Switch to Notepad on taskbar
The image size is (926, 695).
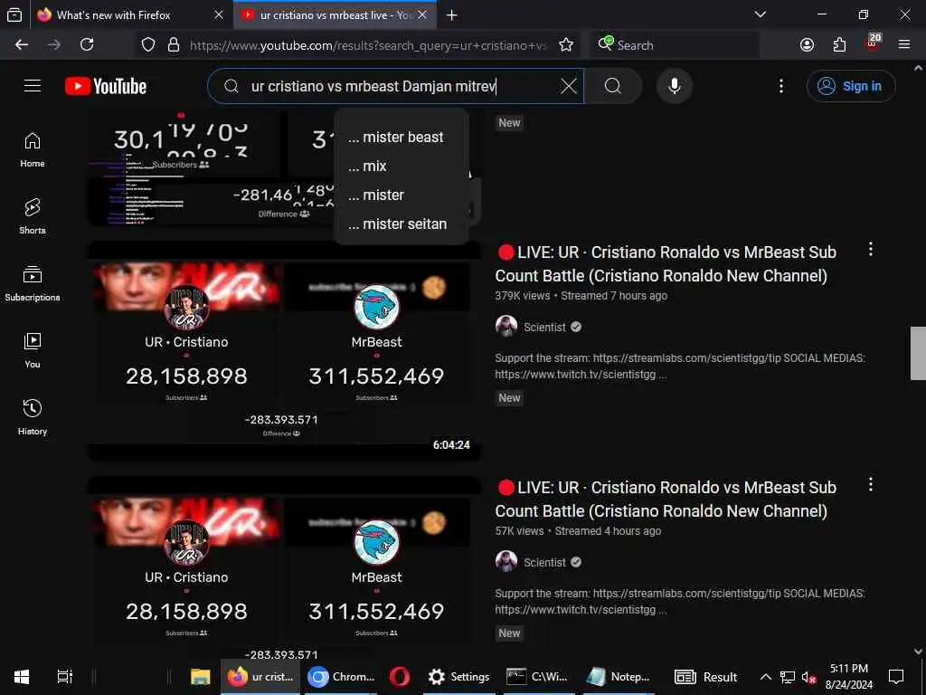point(619,677)
